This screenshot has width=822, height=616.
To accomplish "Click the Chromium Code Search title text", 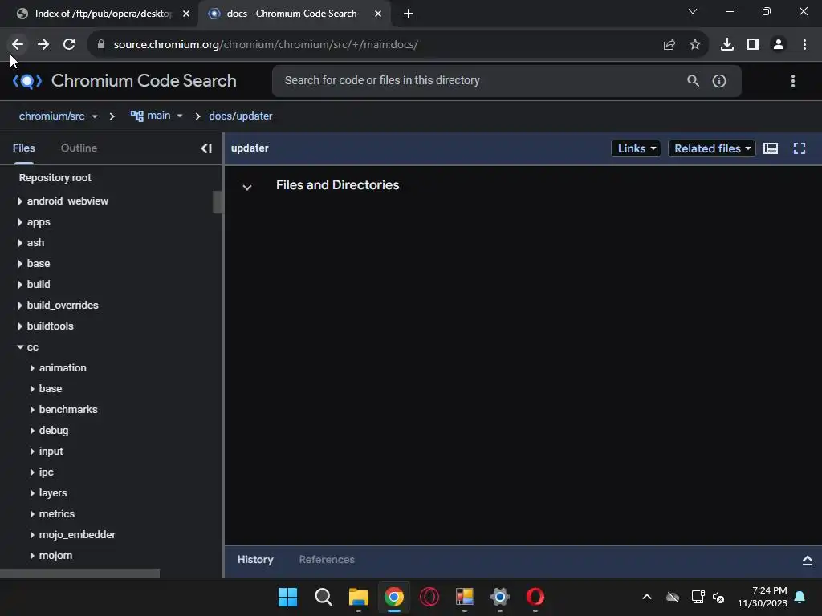I will pos(144,81).
